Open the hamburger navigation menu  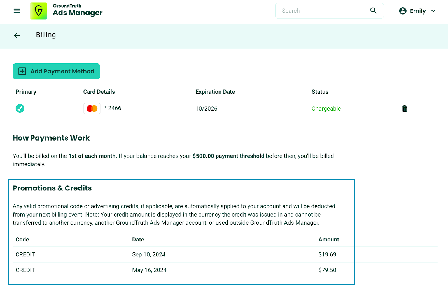17,11
